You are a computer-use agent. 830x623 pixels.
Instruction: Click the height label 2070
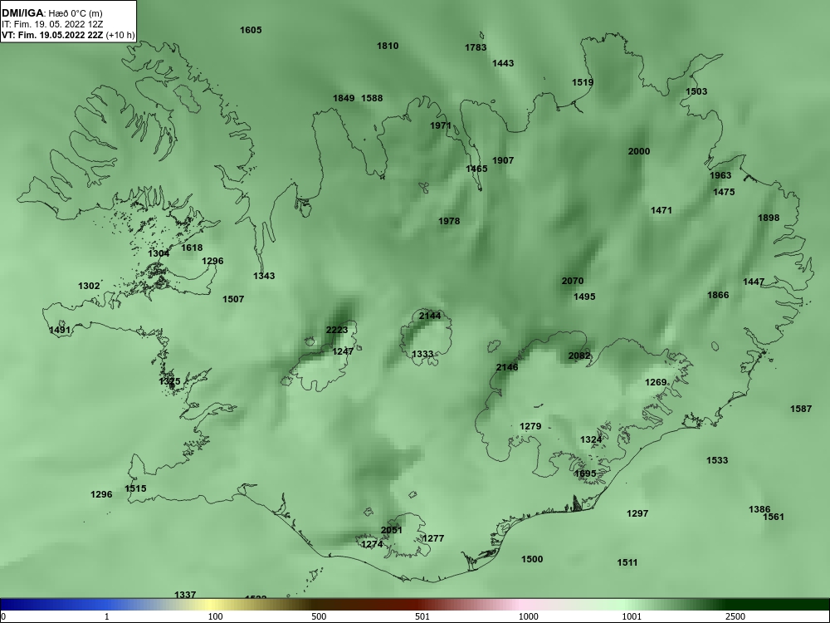pyautogui.click(x=572, y=282)
